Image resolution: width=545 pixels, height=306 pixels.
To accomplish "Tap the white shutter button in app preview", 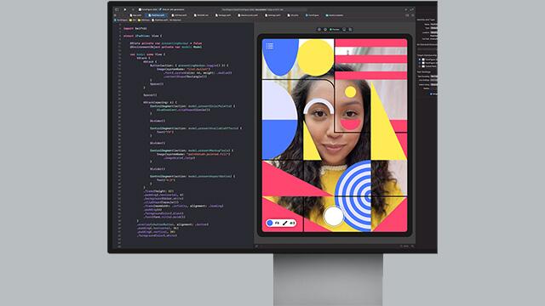I will tap(333, 215).
